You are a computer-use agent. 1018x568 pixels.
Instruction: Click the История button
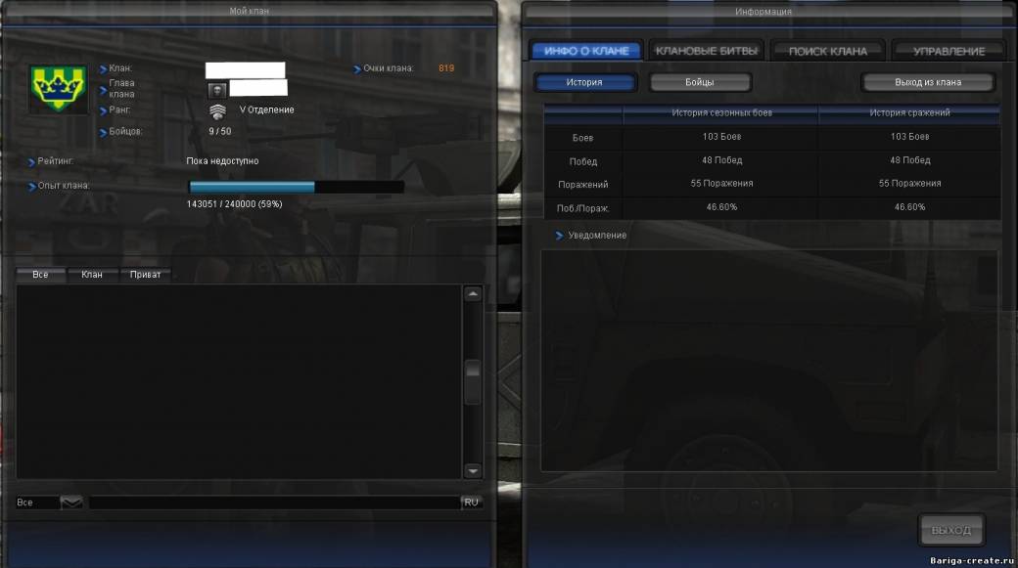click(x=584, y=82)
